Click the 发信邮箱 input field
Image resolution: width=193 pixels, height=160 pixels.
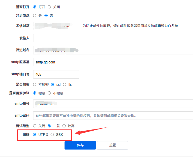[56, 26]
